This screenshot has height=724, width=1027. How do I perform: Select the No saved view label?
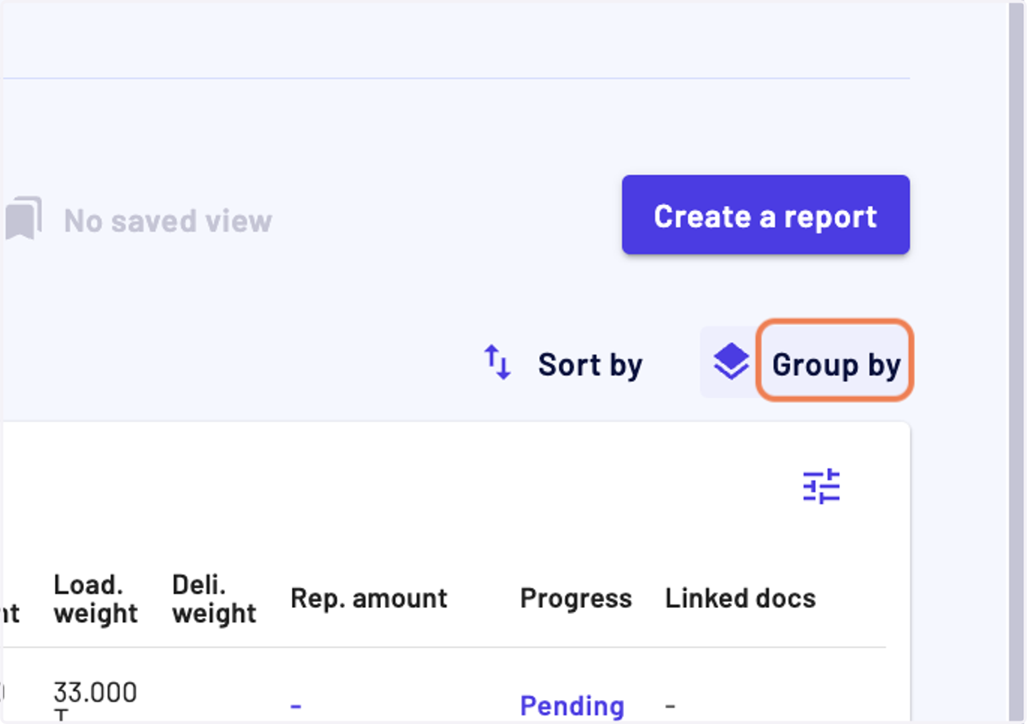coord(168,221)
